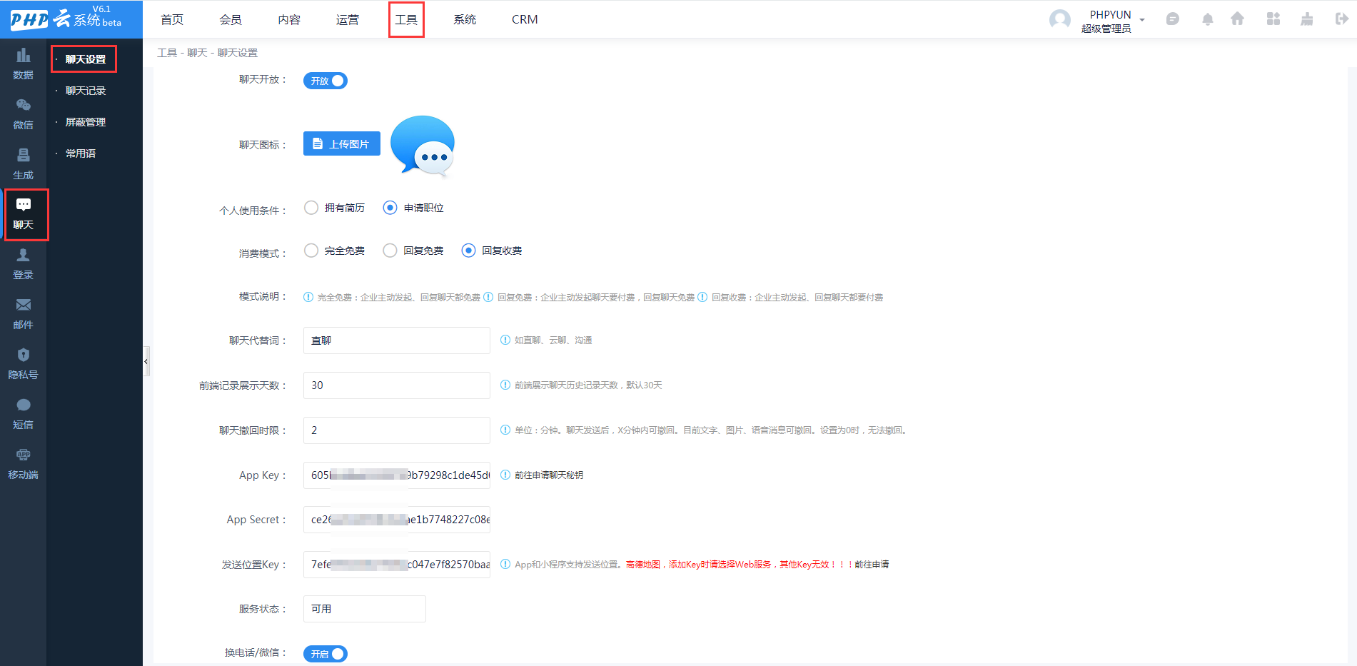Click the chat bubble image preview

tap(423, 146)
